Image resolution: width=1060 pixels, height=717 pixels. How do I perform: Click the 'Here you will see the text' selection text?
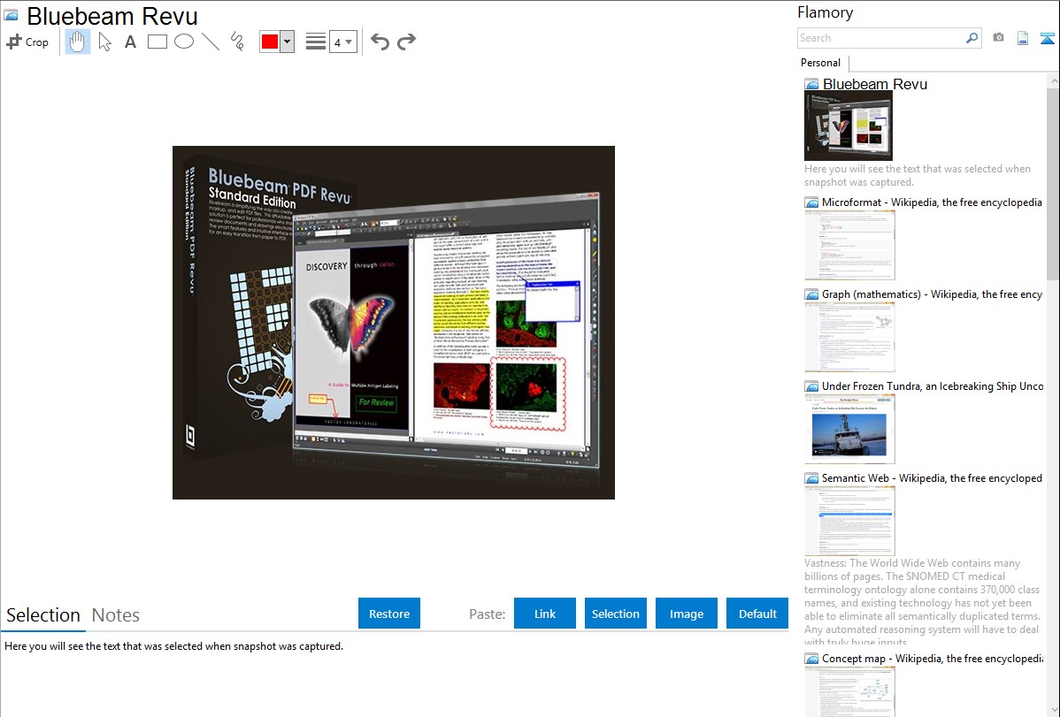point(173,646)
